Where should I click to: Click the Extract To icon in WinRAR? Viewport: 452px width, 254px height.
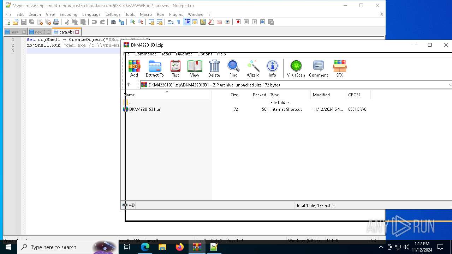click(x=155, y=68)
